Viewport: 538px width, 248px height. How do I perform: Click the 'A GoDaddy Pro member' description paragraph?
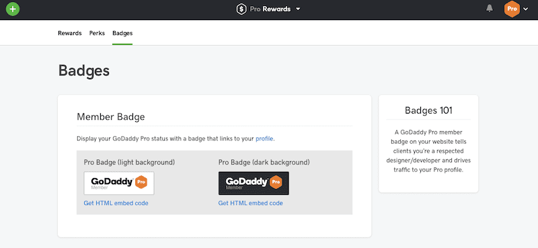428,151
